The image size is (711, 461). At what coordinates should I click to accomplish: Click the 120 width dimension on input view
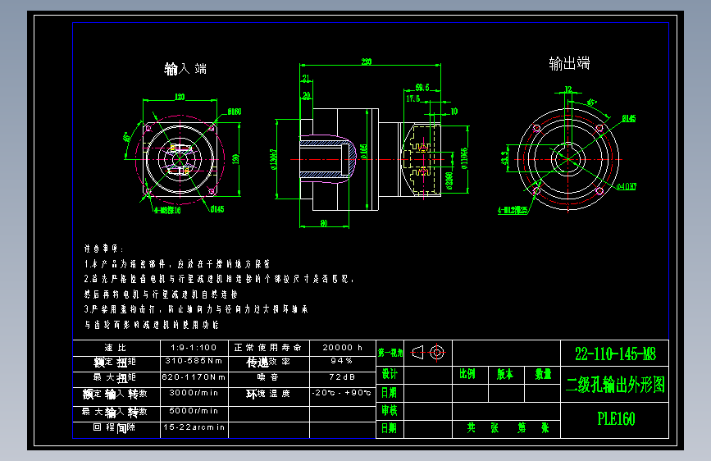180,97
